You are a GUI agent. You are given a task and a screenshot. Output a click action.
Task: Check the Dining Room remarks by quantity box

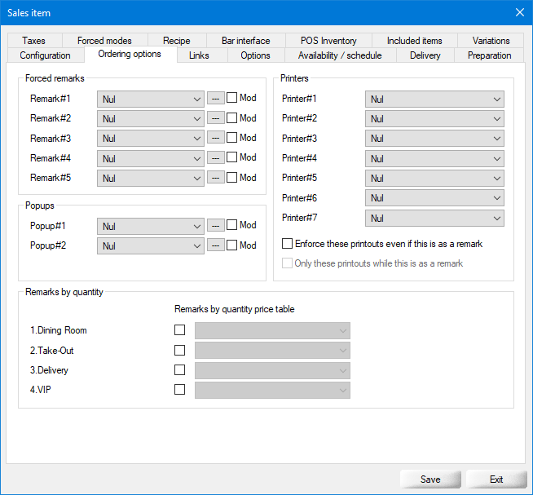pyautogui.click(x=180, y=330)
